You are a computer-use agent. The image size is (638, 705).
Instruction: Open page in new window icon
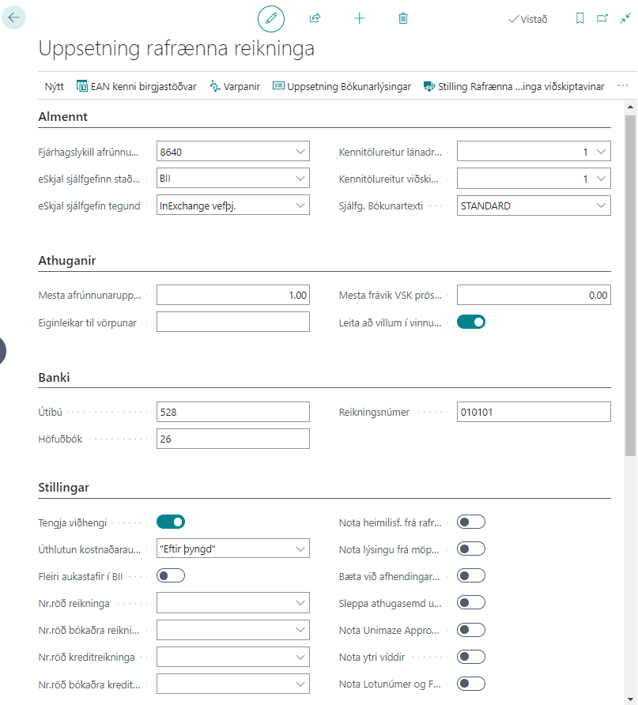pos(602,18)
